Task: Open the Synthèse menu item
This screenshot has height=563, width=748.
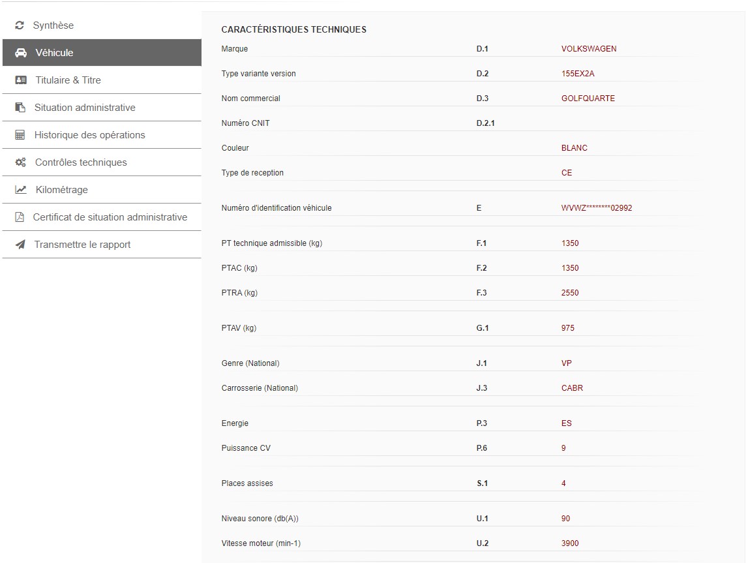Action: tap(53, 25)
